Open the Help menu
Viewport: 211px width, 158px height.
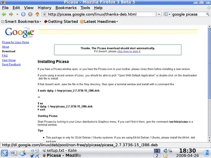[x=98, y=8]
